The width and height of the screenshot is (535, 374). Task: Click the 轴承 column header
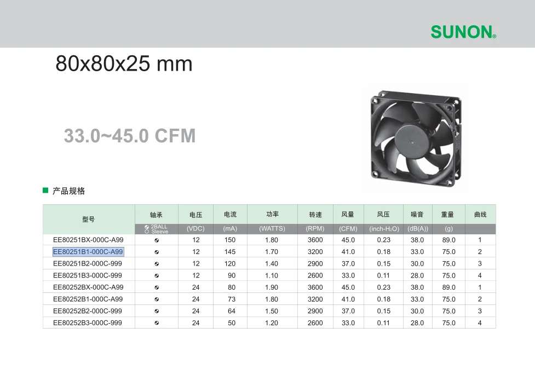156,215
